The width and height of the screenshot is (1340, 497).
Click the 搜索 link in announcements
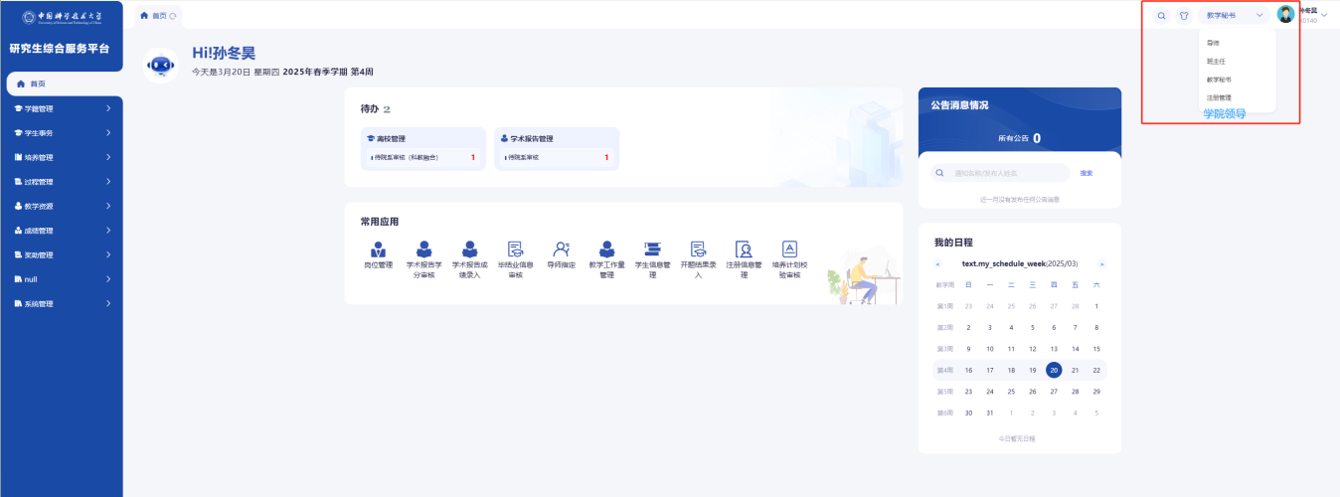(x=1087, y=173)
